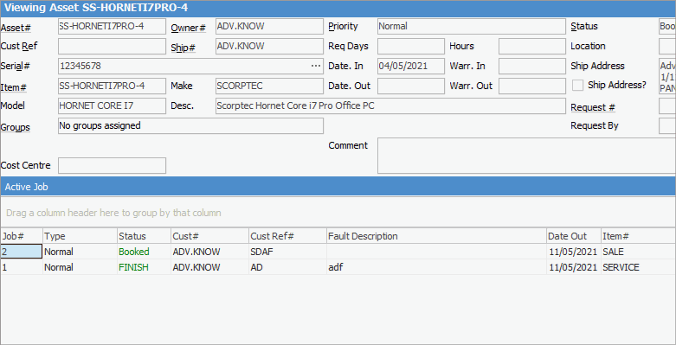Image resolution: width=676 pixels, height=345 pixels.
Task: Click the Comment text area
Action: (x=526, y=156)
